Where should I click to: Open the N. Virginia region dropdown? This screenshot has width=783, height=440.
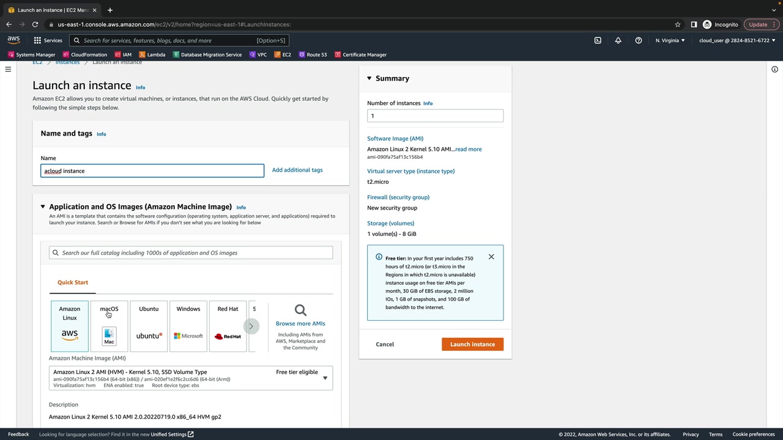pyautogui.click(x=670, y=40)
